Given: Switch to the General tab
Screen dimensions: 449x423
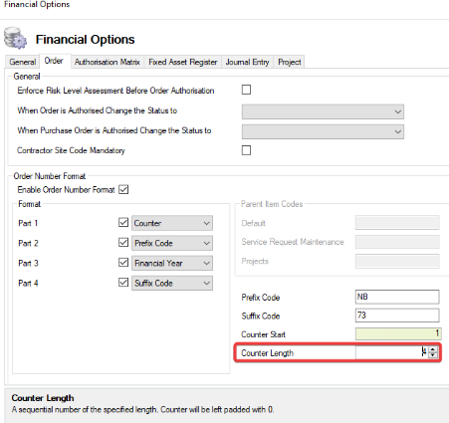Looking at the screenshot, I should pyautogui.click(x=23, y=62).
